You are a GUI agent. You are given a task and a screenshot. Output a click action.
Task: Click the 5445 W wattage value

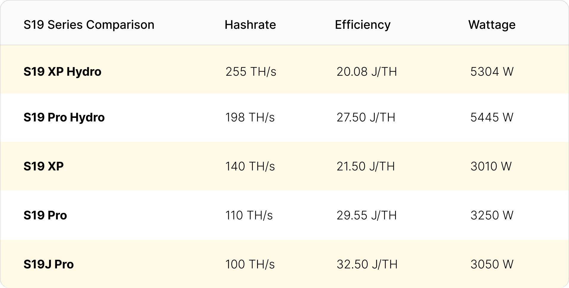click(492, 117)
